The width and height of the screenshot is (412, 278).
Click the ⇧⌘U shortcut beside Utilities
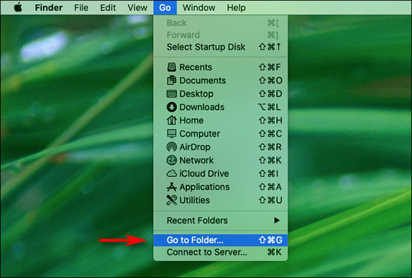pos(271,200)
